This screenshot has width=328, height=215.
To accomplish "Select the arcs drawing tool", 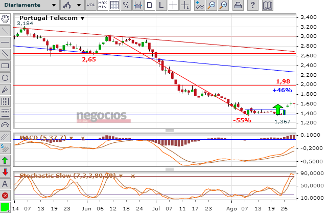I will (5, 125).
